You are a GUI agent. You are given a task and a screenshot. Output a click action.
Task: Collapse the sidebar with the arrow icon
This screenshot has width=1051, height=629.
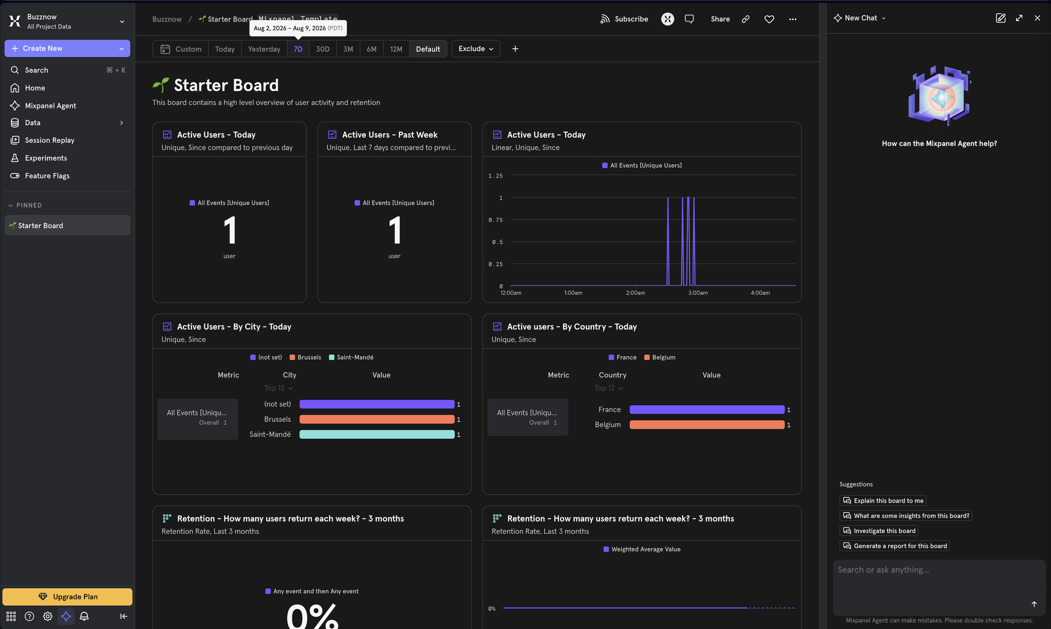coord(123,616)
